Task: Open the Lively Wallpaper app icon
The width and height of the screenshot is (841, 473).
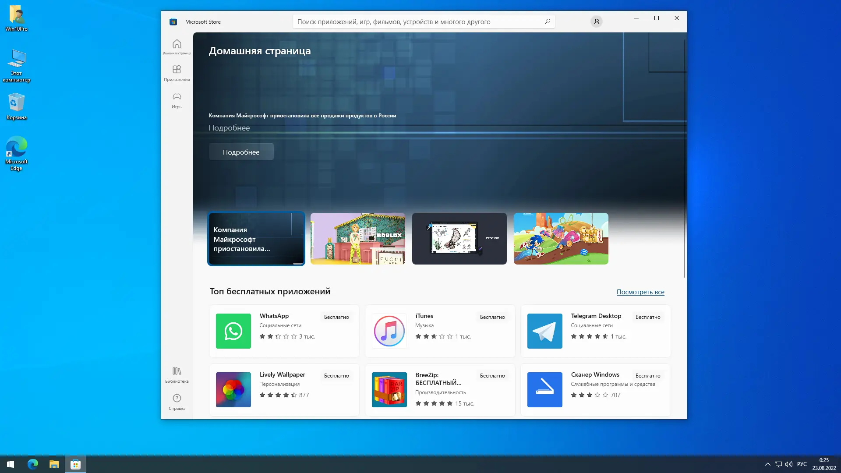Action: (x=233, y=390)
